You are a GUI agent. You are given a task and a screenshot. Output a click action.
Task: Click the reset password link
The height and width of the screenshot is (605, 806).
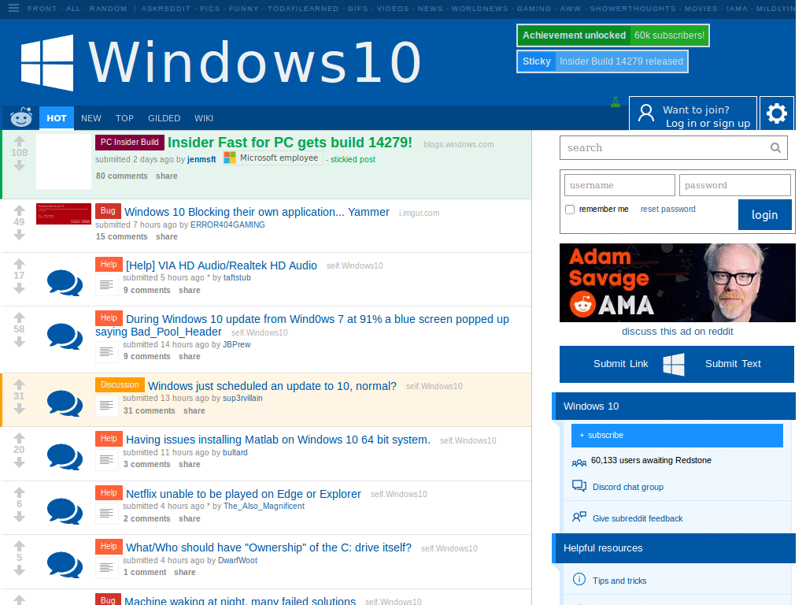click(x=667, y=209)
